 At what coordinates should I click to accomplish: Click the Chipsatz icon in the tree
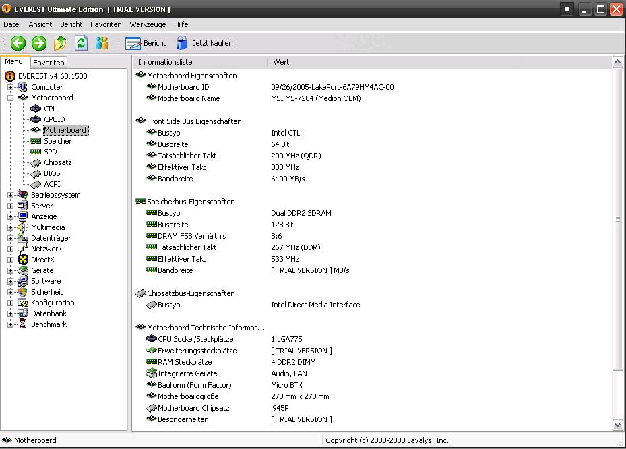(x=36, y=162)
